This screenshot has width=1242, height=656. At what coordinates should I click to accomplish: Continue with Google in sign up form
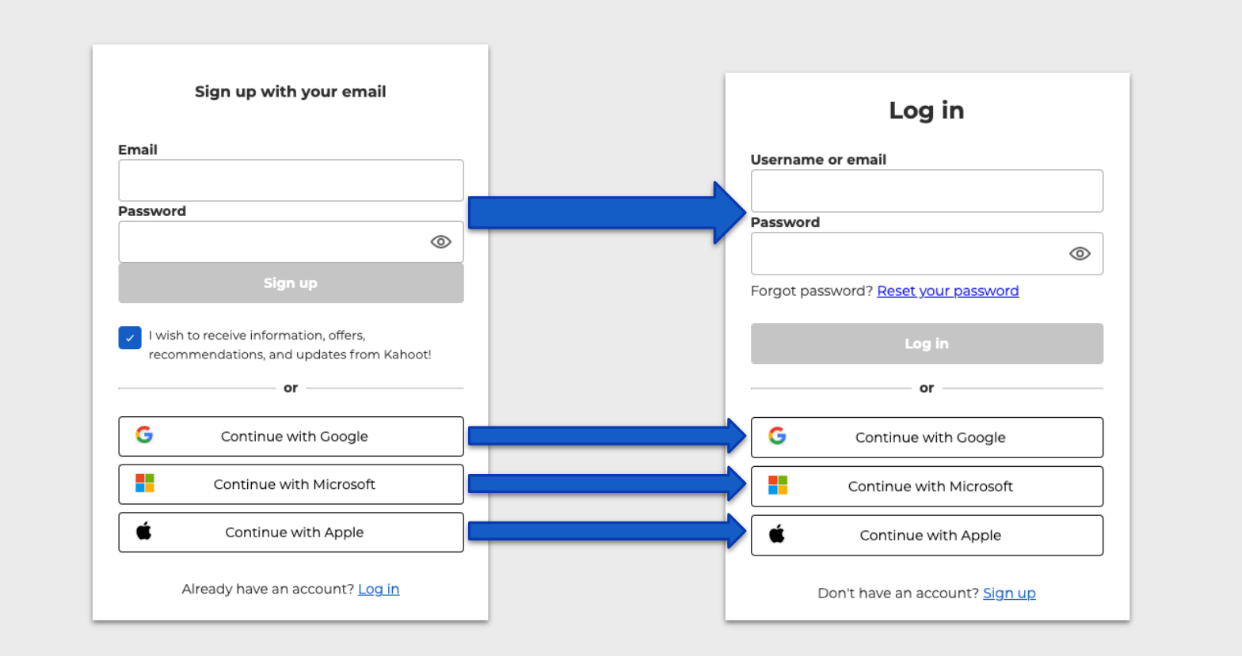click(291, 436)
